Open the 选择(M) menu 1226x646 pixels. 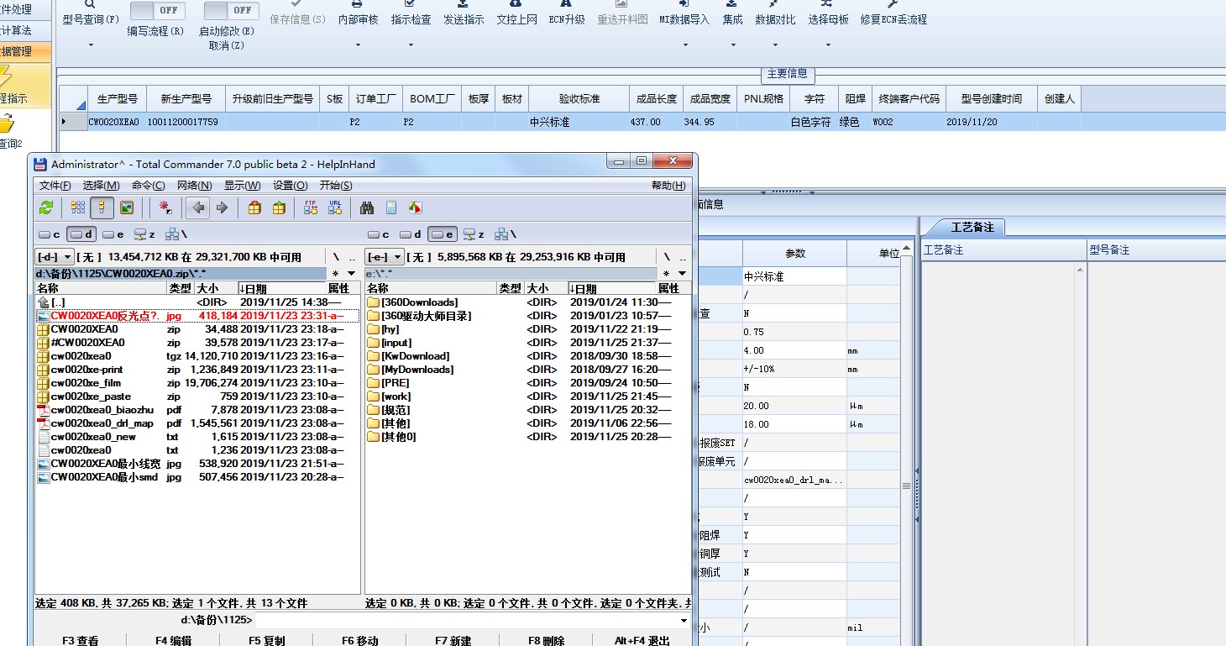101,186
